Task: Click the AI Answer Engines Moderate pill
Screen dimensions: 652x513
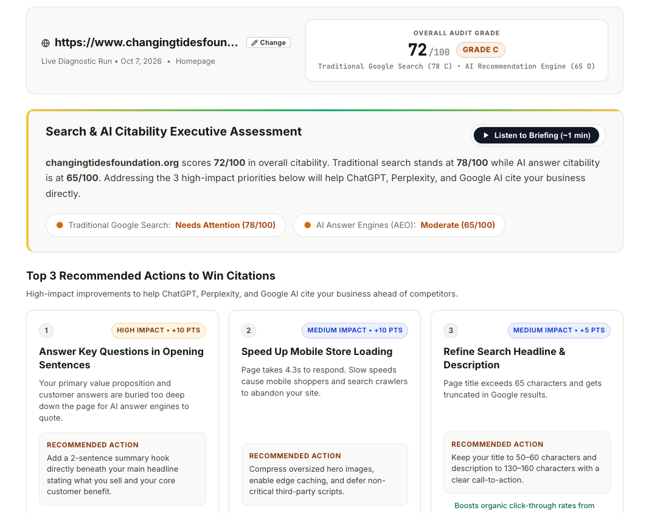Action: pyautogui.click(x=399, y=225)
